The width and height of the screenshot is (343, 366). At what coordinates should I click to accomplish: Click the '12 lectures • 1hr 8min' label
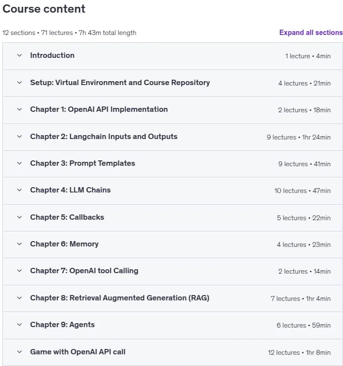pos(299,352)
